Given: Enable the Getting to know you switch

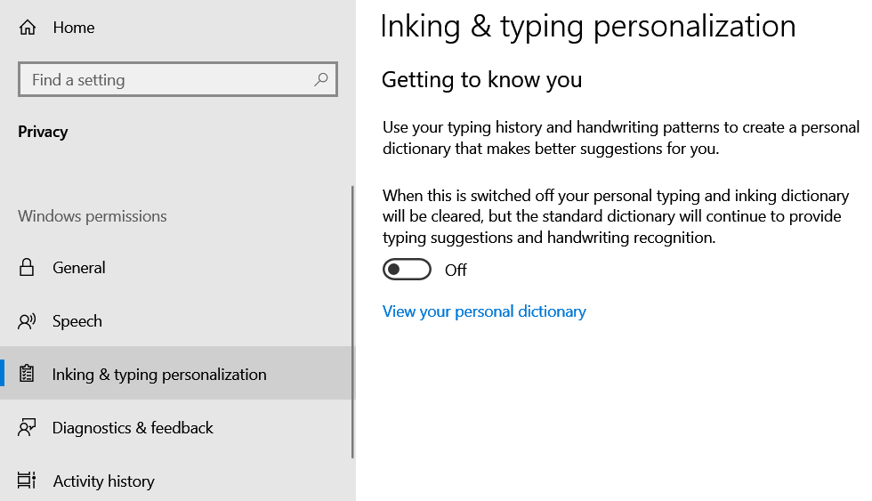Looking at the screenshot, I should coord(407,270).
